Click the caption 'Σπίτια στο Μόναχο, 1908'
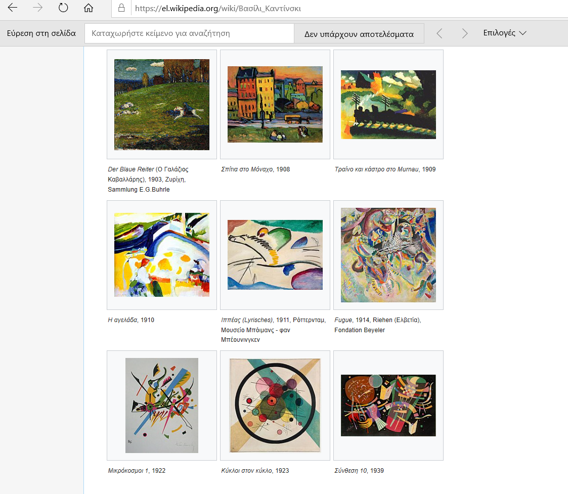This screenshot has height=494, width=568. pyautogui.click(x=255, y=169)
